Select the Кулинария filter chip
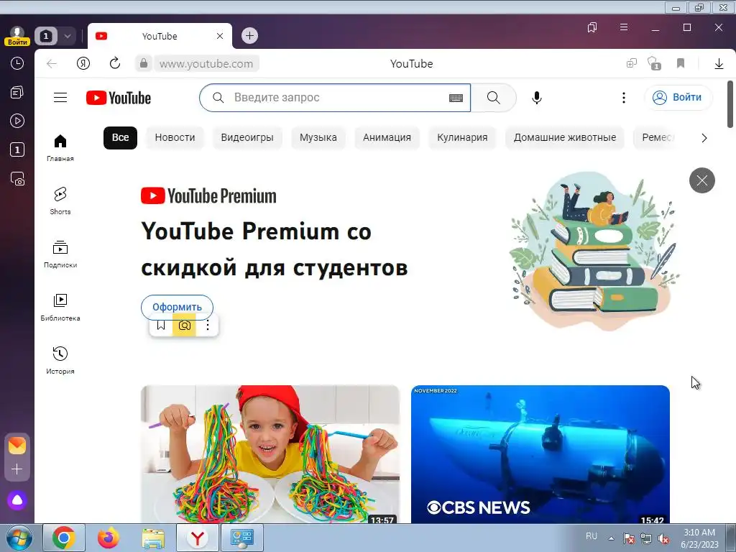Screen dimensions: 736x552 click(x=462, y=137)
